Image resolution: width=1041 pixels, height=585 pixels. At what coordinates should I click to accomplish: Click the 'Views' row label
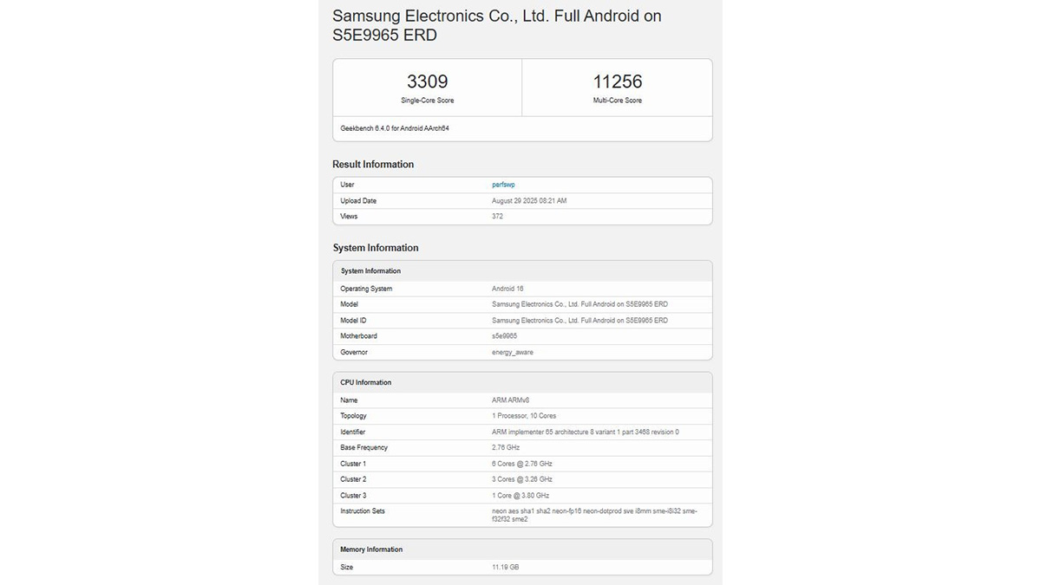pos(349,217)
